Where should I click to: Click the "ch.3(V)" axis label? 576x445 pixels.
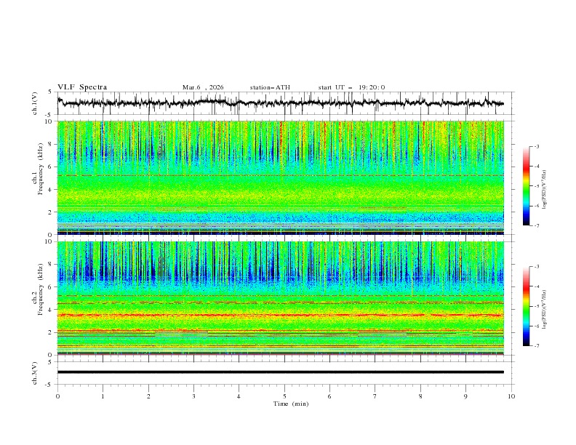click(34, 373)
